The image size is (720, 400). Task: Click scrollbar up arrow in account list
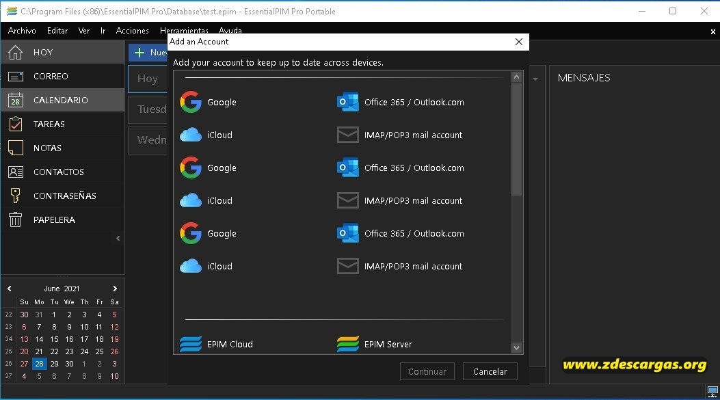click(x=517, y=77)
